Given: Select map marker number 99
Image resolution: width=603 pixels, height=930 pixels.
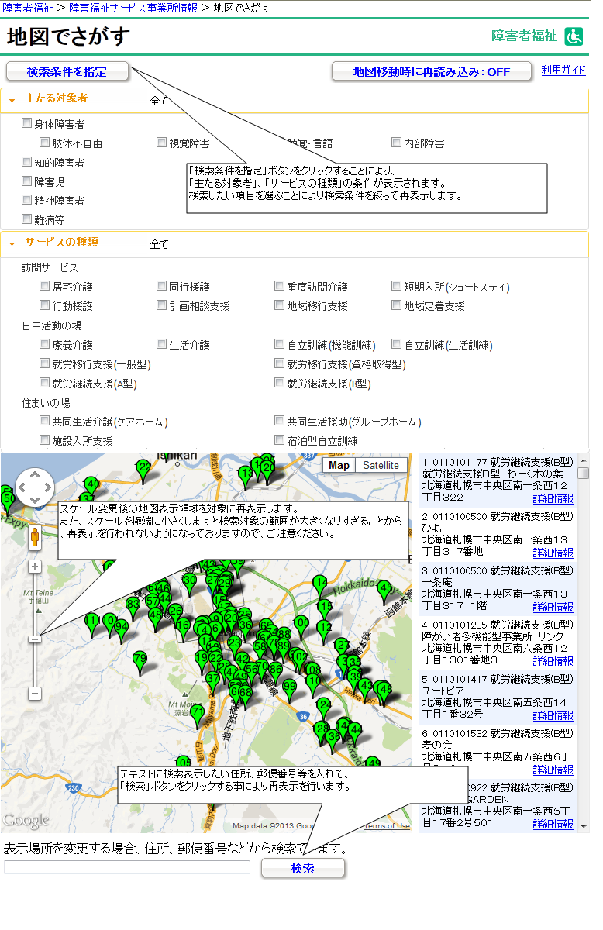Looking at the screenshot, I should coord(289,689).
